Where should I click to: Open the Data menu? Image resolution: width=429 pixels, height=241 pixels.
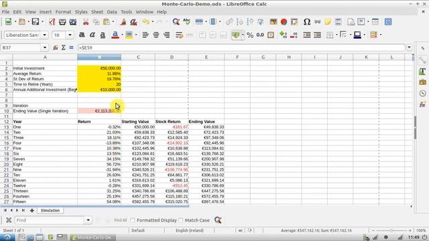[x=112, y=12]
